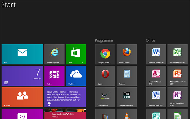Screen dimensions: 190x119
Task: Open the Publisher tile below Visio
Action: click(x=156, y=114)
